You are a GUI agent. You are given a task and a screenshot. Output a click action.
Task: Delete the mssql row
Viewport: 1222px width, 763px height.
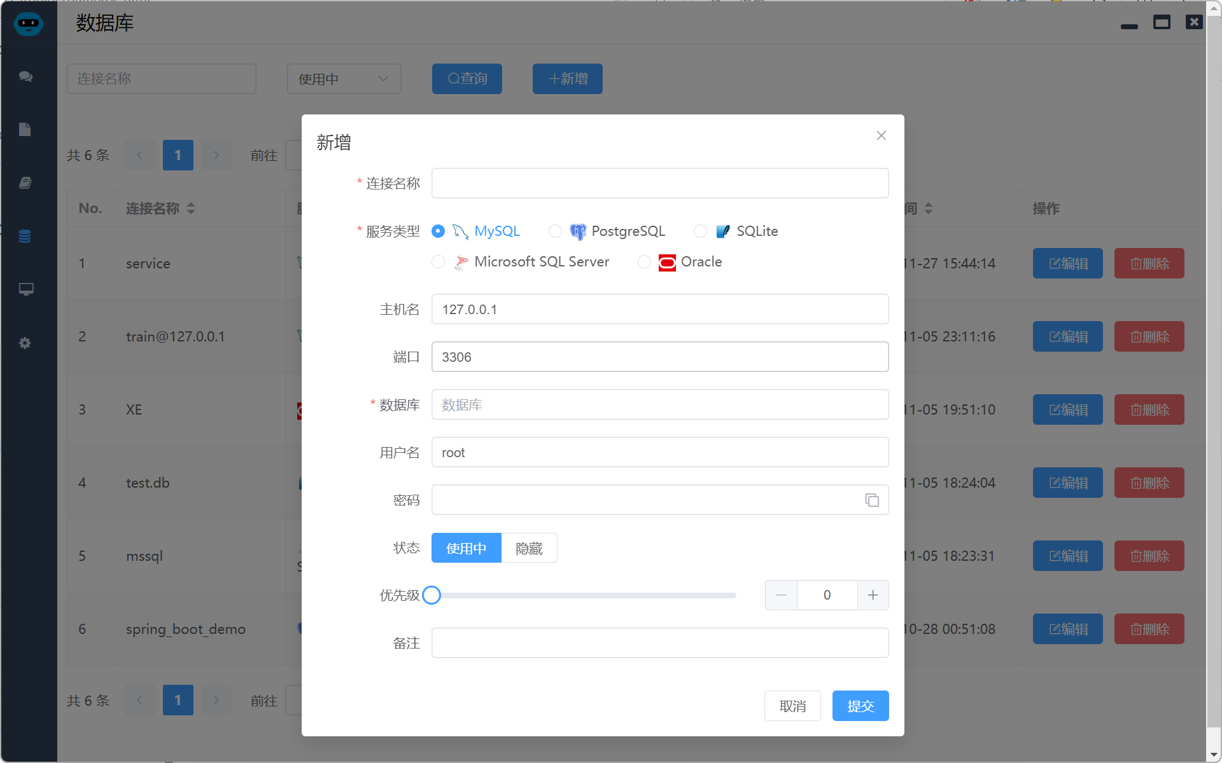point(1149,556)
